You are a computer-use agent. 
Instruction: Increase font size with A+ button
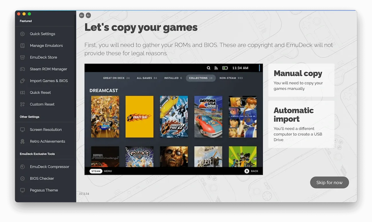[82, 15]
